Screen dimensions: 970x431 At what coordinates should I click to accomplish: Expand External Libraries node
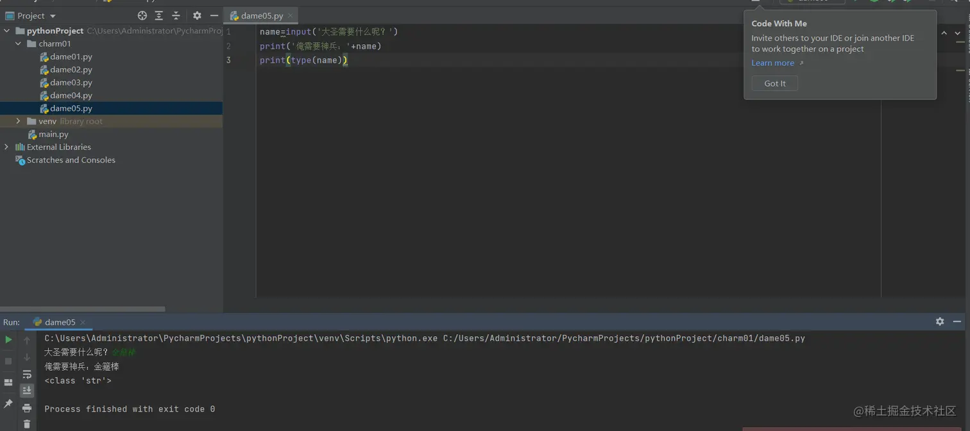[x=7, y=147]
